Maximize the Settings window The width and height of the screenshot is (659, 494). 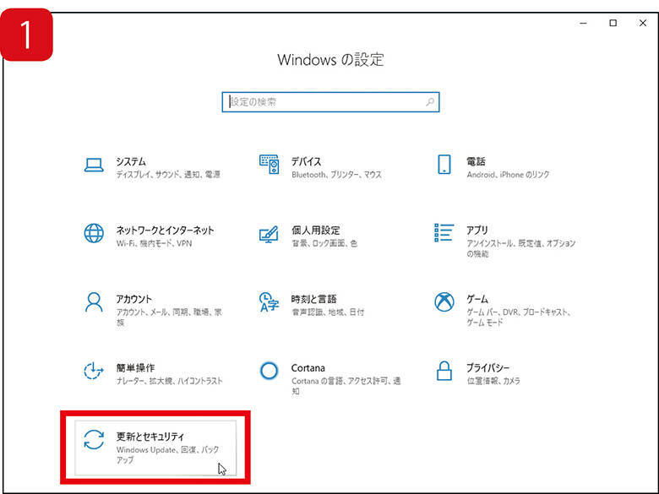coord(613,24)
